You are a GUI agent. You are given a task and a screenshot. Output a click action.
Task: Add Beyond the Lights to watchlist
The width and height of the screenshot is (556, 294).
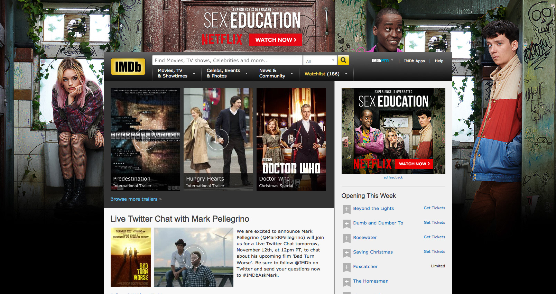point(346,209)
